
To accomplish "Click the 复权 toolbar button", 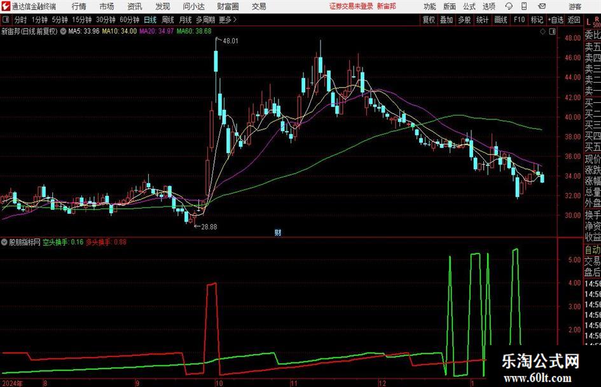I will (x=429, y=20).
